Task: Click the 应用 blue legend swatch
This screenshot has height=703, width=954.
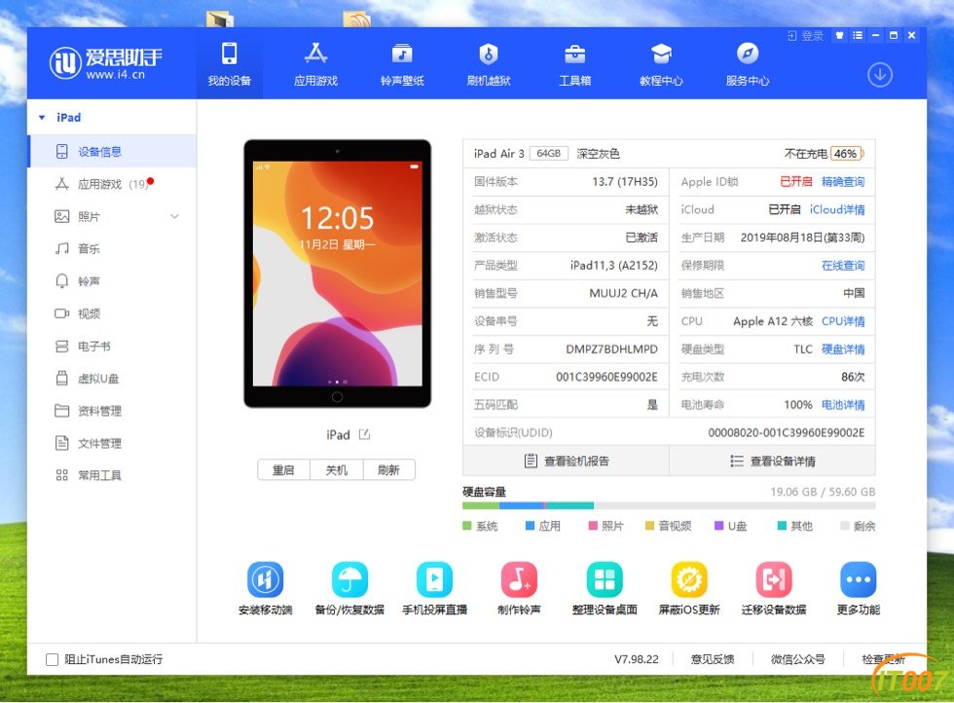Action: [530, 526]
